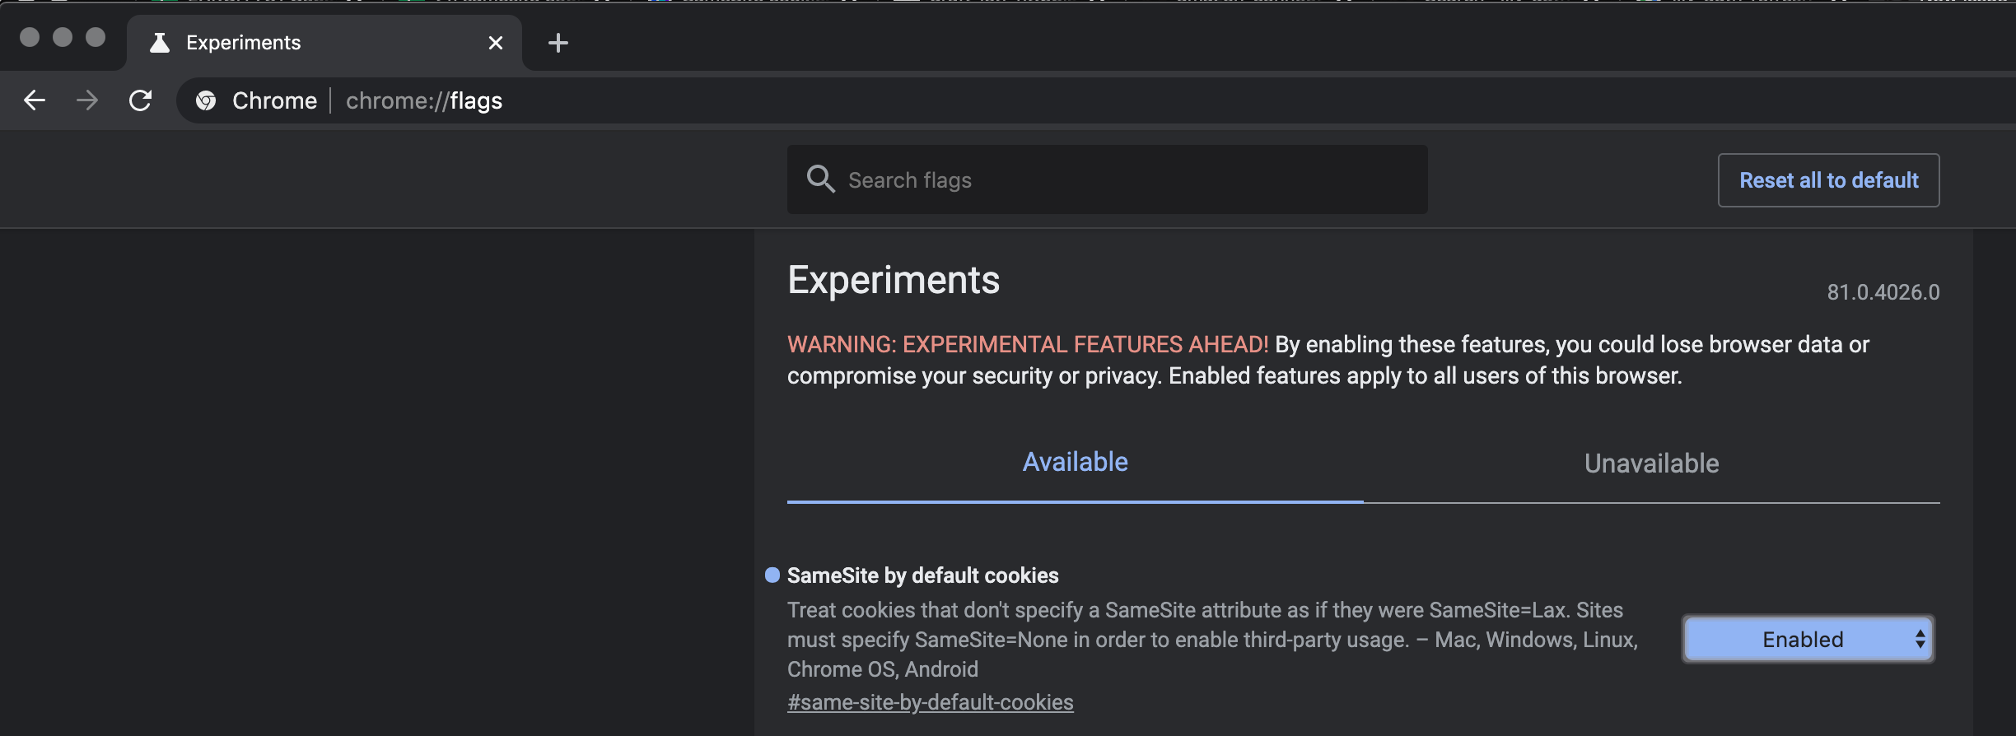Click the magnifier icon in Search flags
Image resolution: width=2016 pixels, height=736 pixels.
[x=820, y=179]
